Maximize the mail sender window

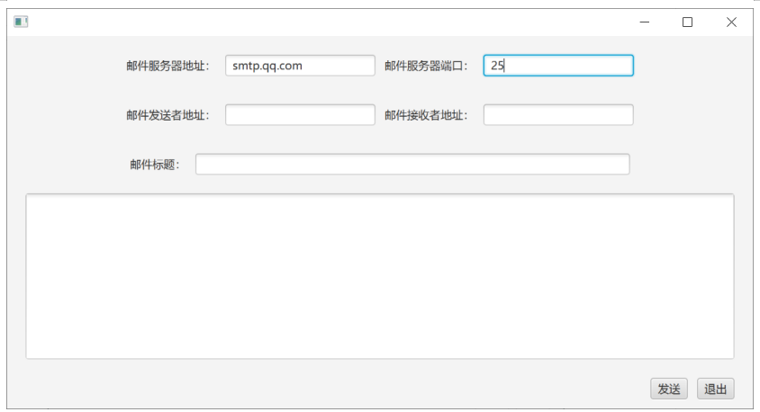tap(688, 22)
